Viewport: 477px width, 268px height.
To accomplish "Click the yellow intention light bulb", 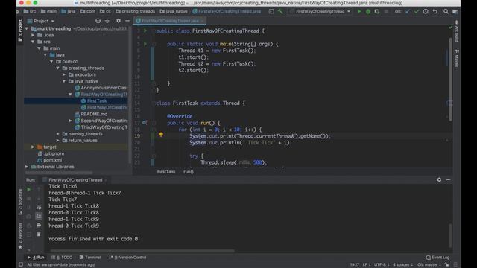I will (161, 135).
